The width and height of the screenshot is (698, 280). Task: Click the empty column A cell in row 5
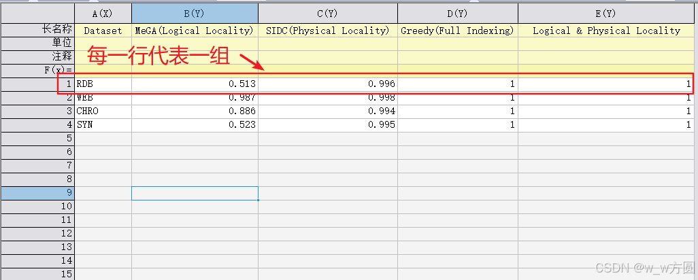(x=103, y=138)
